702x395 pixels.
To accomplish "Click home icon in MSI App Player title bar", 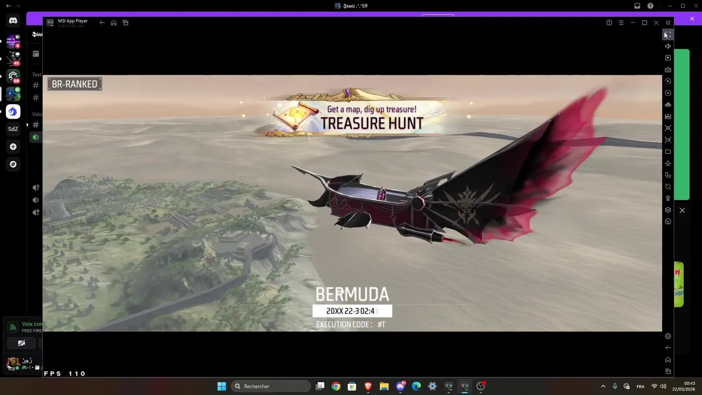I will [x=114, y=22].
